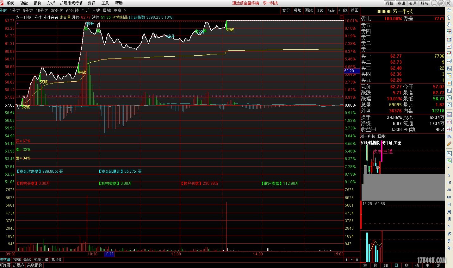Open the 功能 menu
The image size is (453, 268).
click(x=24, y=3)
